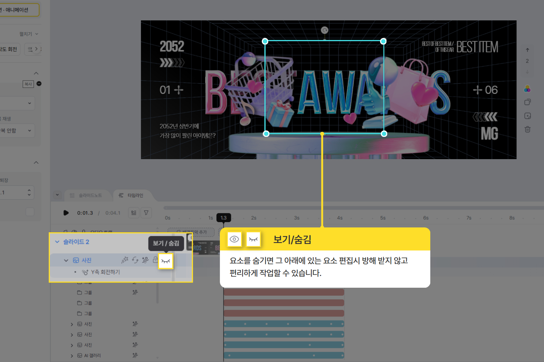Image resolution: width=544 pixels, height=362 pixels.
Task: Delete slide with trash icon
Action: click(527, 129)
